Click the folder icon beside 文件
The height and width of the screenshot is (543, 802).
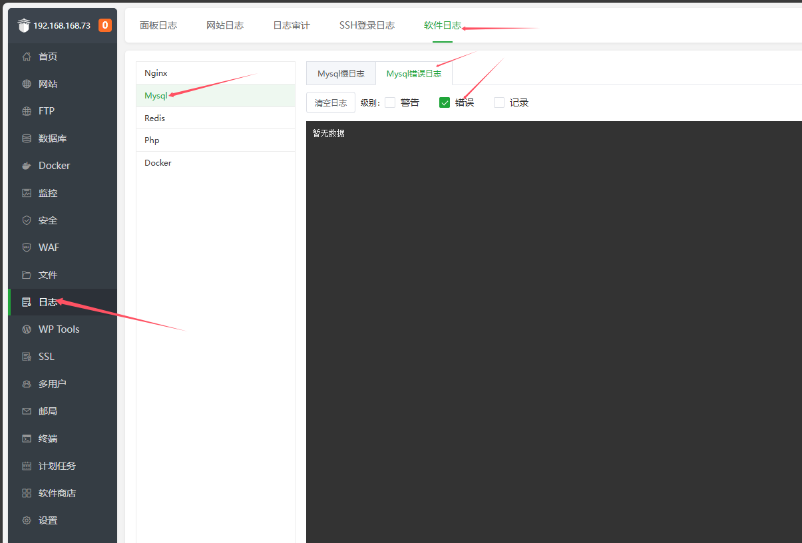[x=27, y=275]
